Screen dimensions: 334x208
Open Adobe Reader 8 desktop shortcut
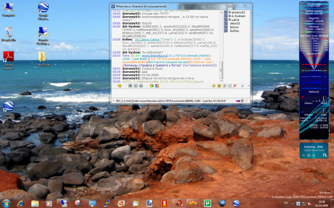point(8,60)
